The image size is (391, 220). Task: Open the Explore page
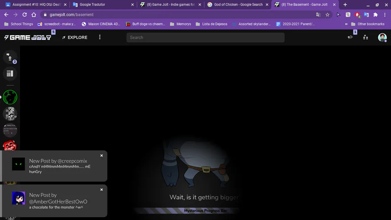click(x=75, y=37)
